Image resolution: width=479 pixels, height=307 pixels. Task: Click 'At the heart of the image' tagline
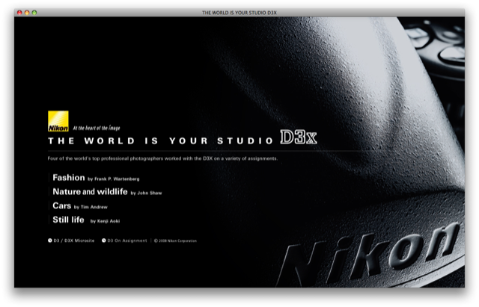tap(97, 128)
